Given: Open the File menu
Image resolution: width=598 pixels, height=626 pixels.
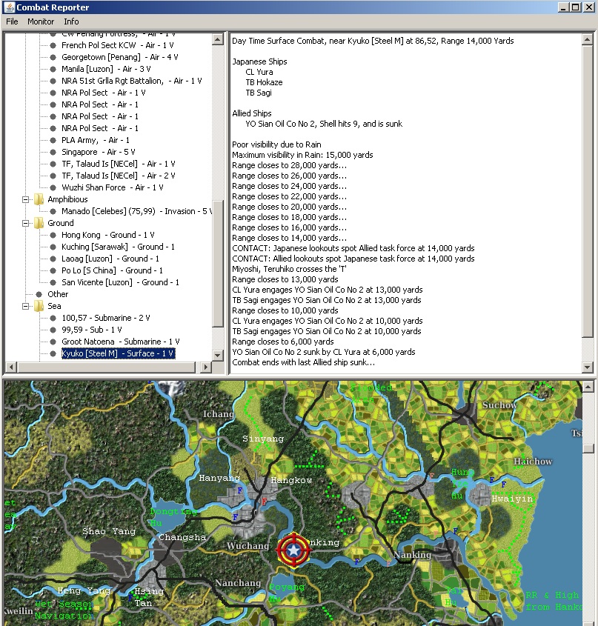Looking at the screenshot, I should point(12,21).
